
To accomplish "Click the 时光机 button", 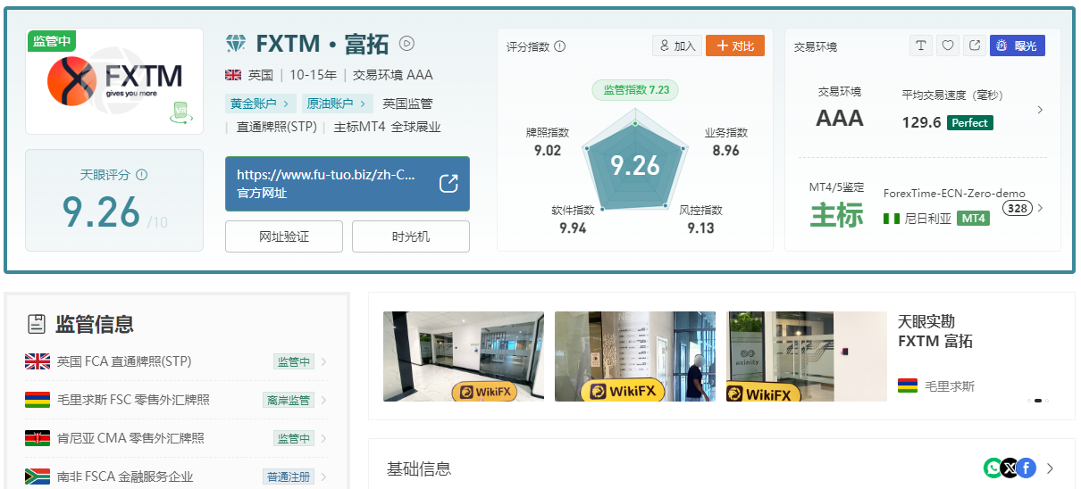I will 411,236.
